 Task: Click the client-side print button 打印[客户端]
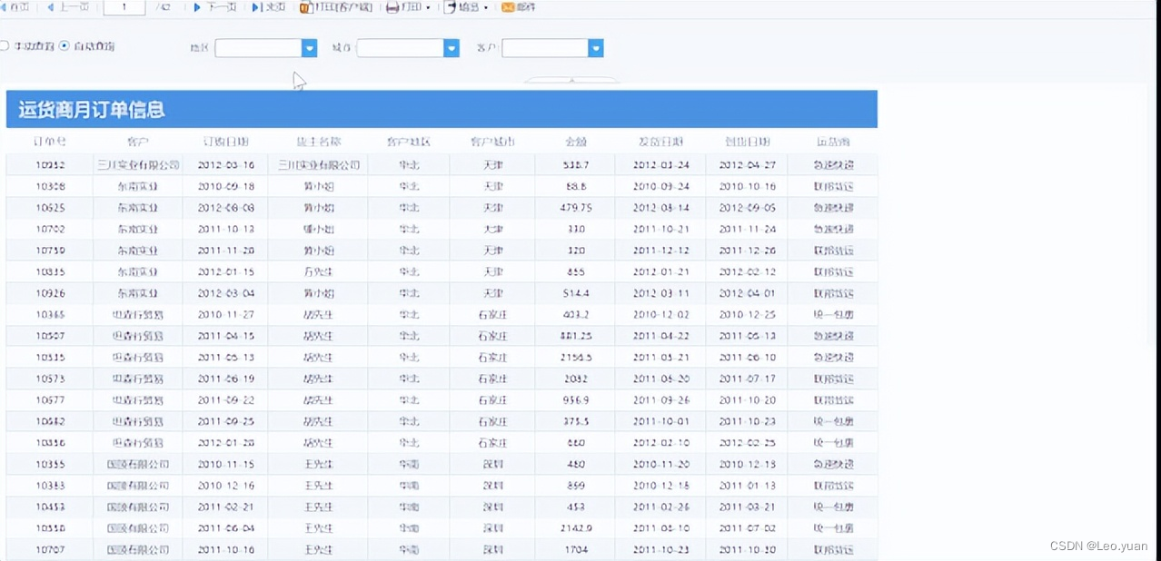[336, 7]
